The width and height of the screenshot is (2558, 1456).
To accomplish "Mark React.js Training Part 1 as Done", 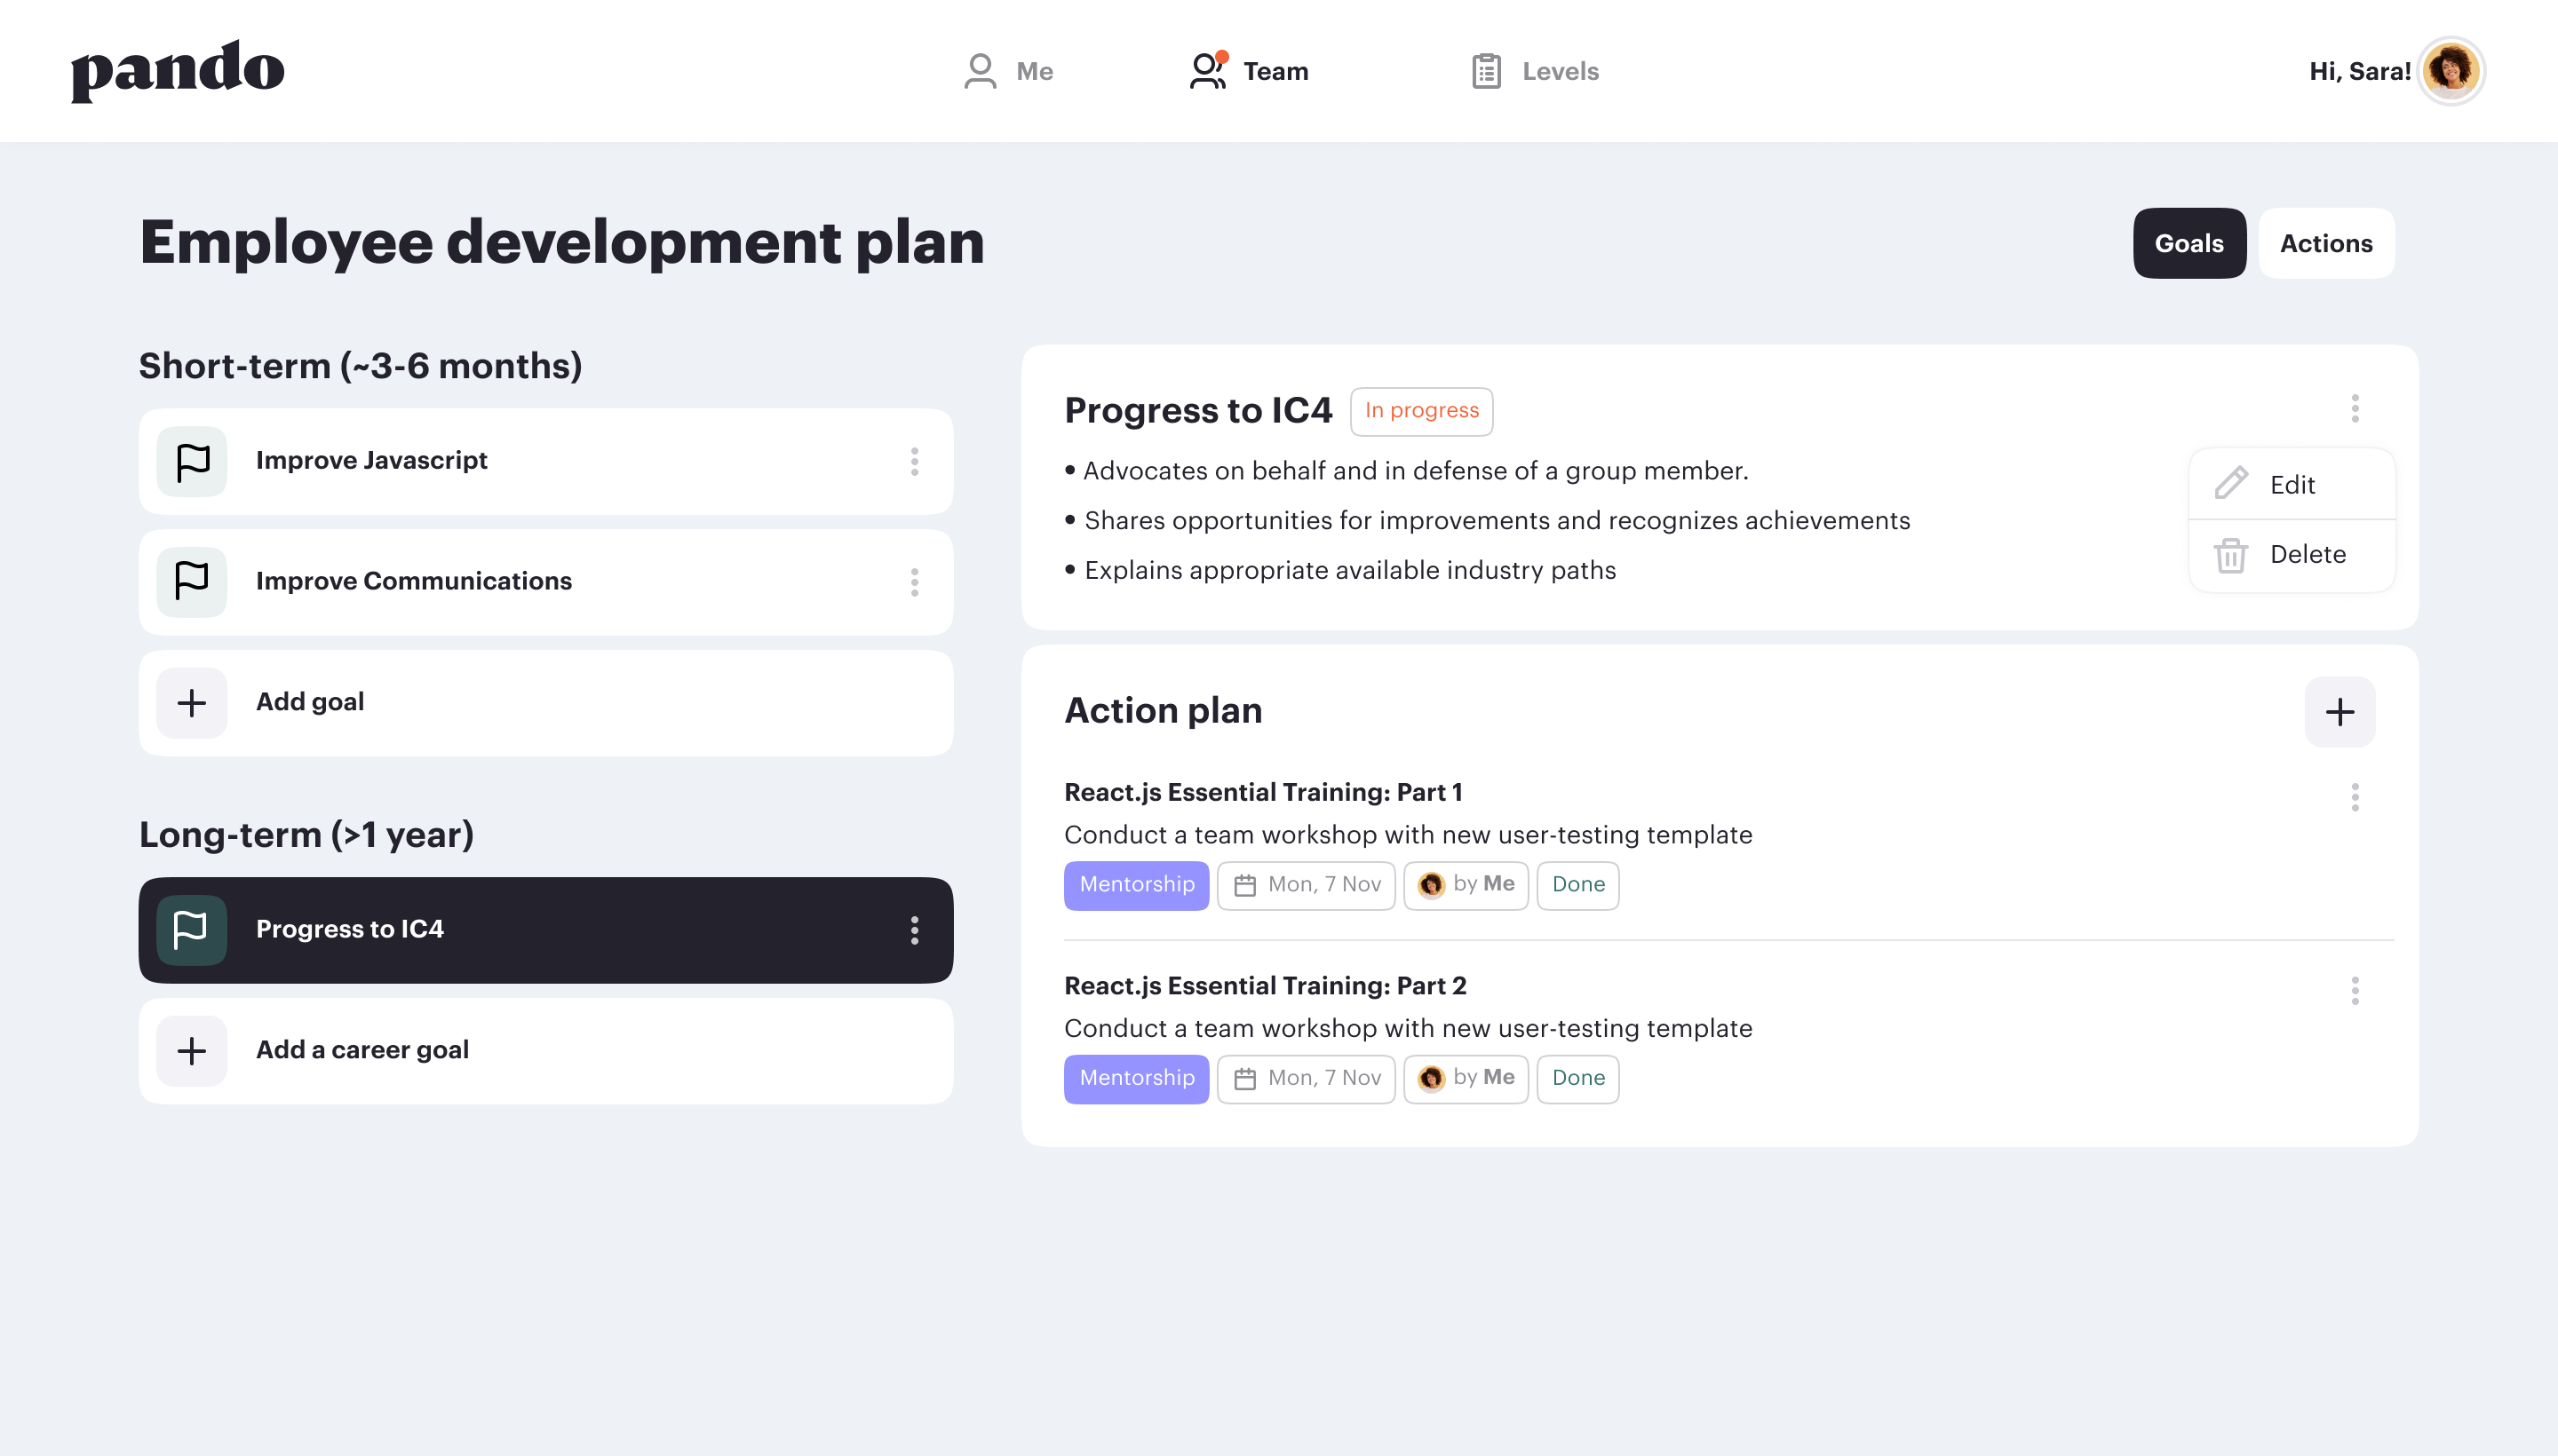I will tap(1577, 885).
